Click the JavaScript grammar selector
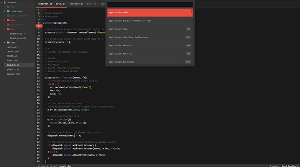Screen dimensions: 300x167 (65, 166)
